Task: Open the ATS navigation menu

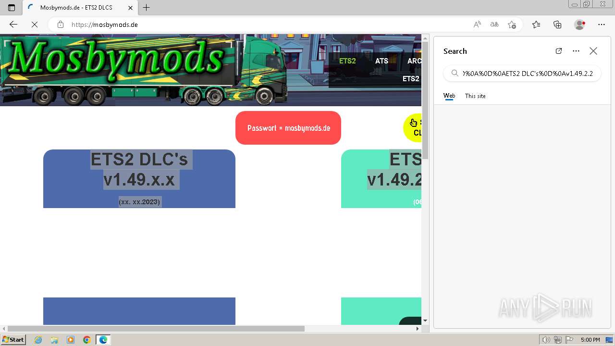Action: click(x=381, y=61)
